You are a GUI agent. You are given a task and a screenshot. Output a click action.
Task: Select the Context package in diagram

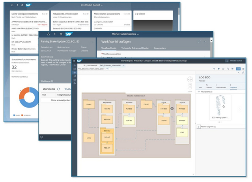[89, 104]
